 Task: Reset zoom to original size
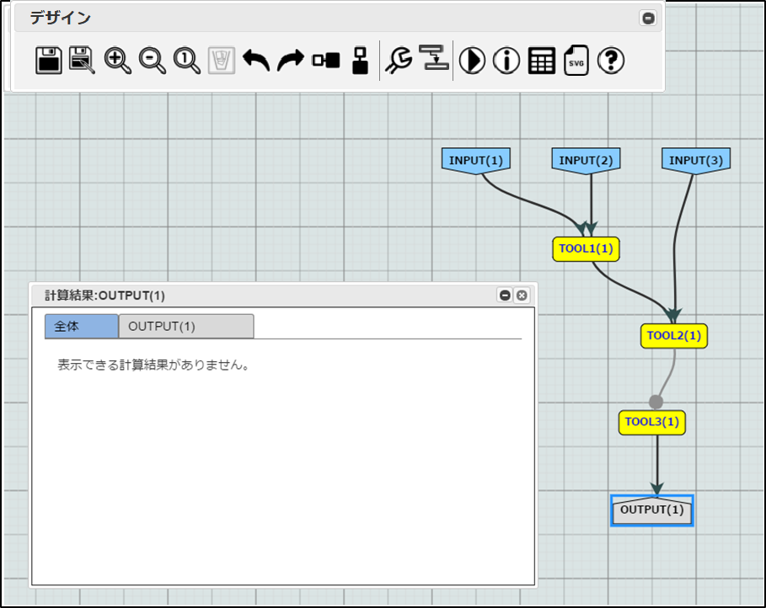click(186, 61)
